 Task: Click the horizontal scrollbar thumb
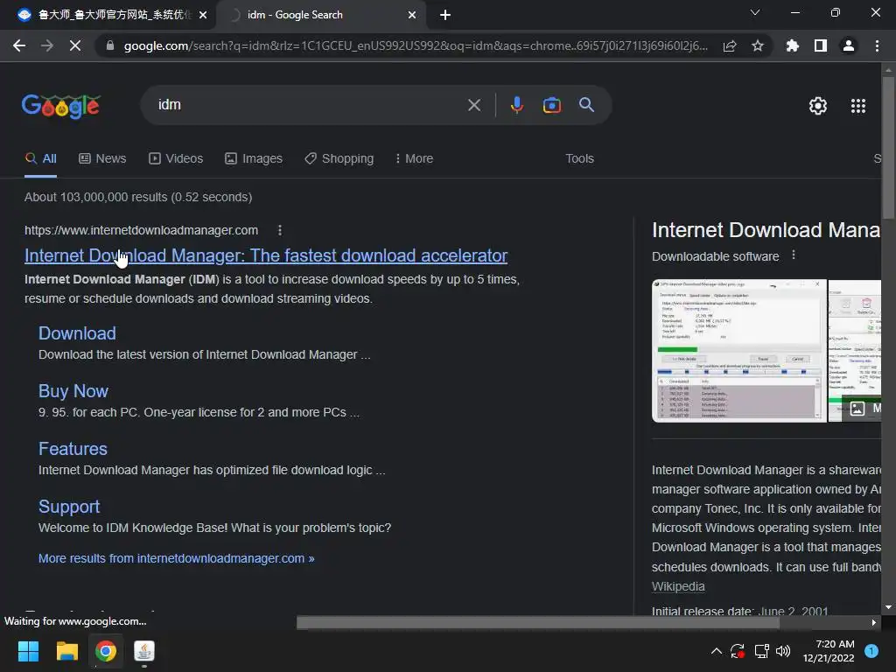(x=538, y=622)
